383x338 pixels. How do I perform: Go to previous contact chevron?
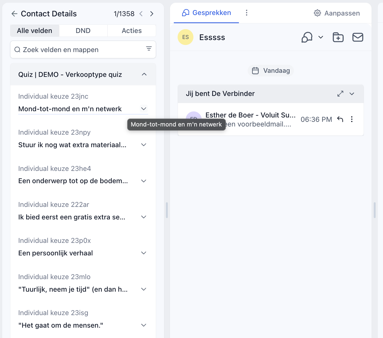click(x=141, y=14)
